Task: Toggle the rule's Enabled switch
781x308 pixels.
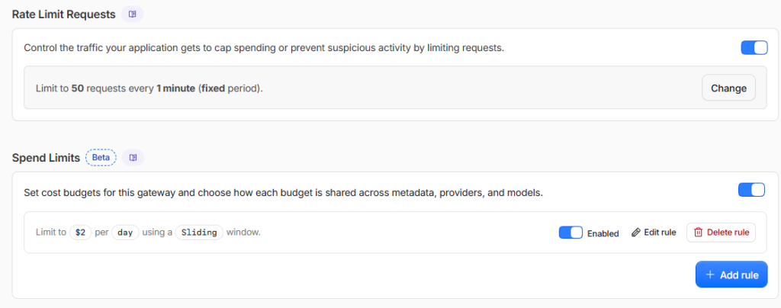Action: (570, 233)
